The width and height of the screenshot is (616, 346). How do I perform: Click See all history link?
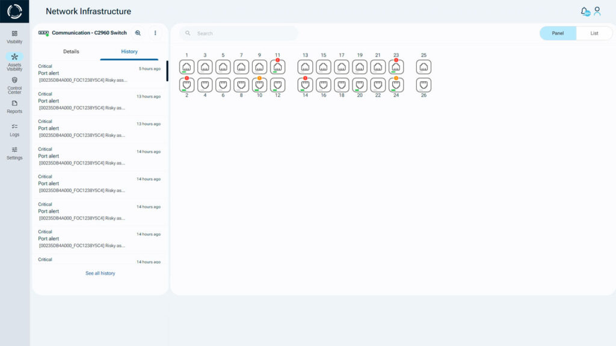coord(100,273)
